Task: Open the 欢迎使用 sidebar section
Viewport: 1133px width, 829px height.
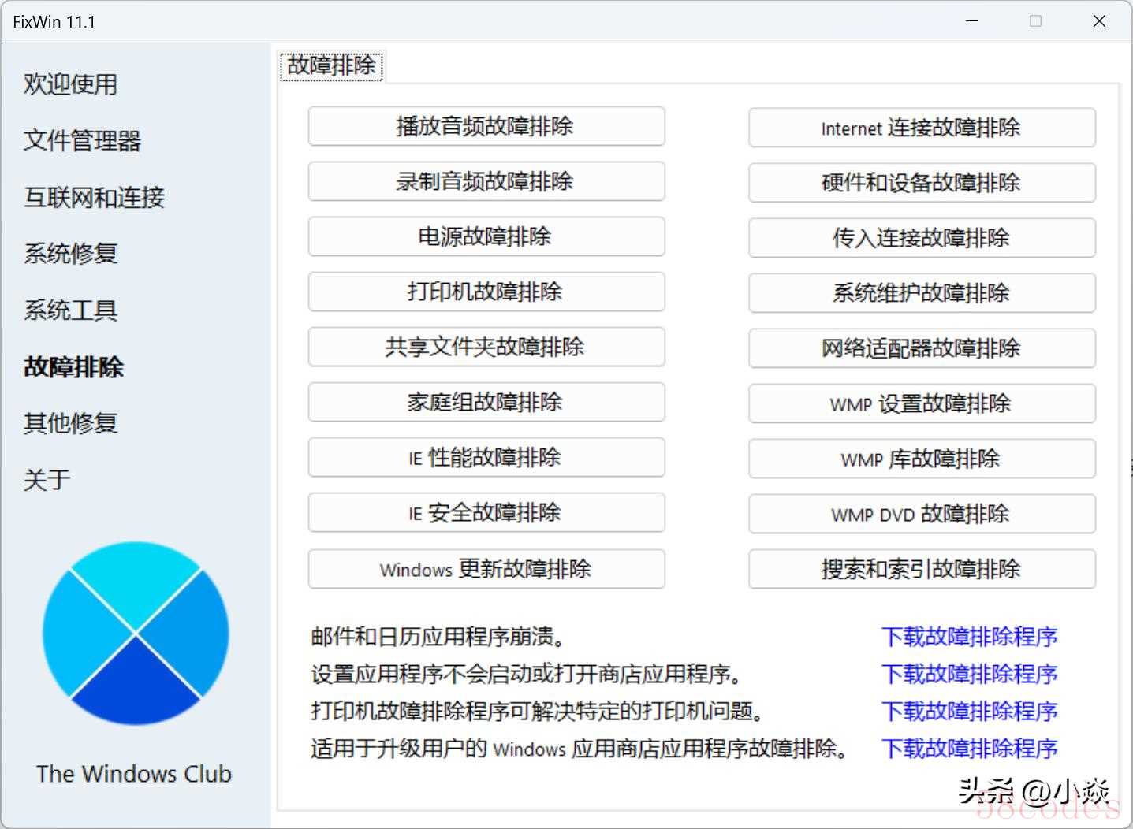Action: (70, 84)
